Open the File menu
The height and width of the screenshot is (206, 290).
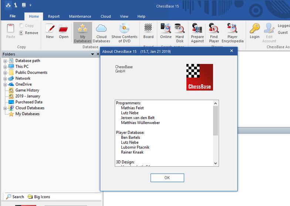tap(13, 16)
